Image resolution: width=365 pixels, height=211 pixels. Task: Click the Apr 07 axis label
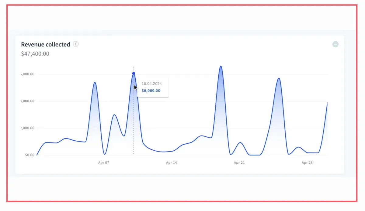point(103,163)
